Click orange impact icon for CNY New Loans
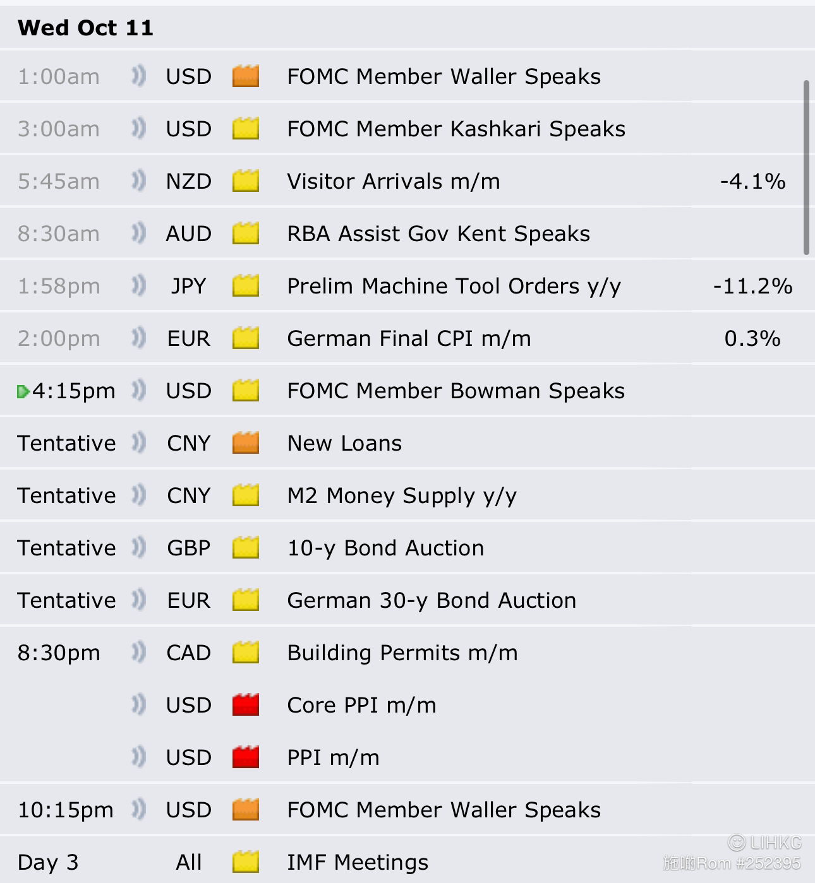Viewport: 815px width, 883px height. tap(246, 443)
